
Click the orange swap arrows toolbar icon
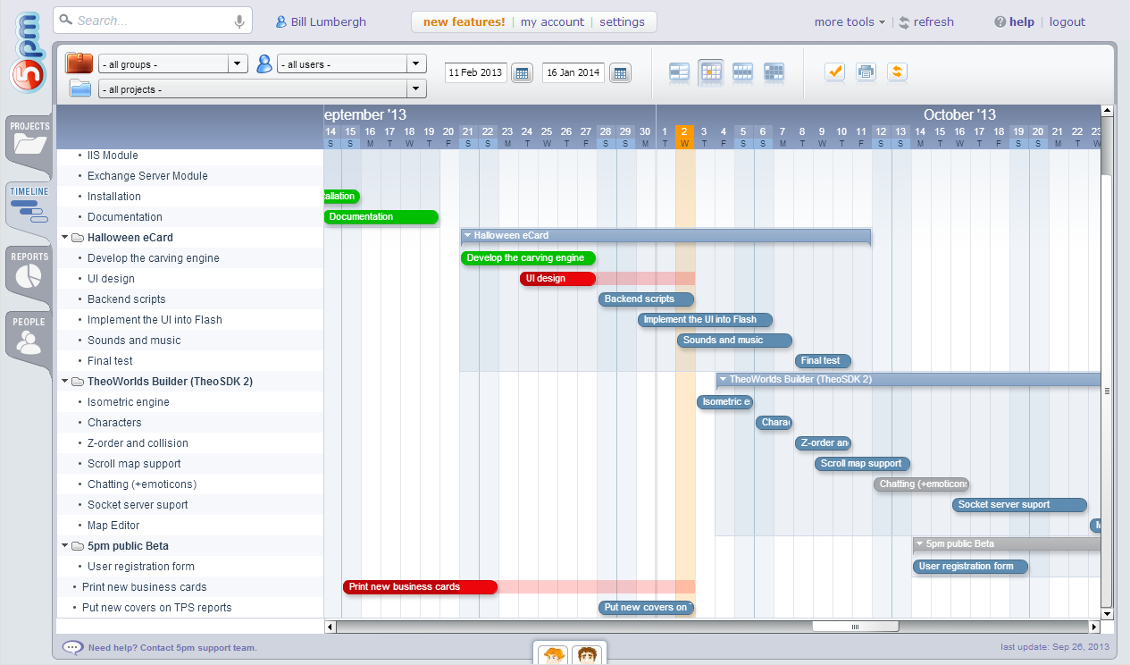pos(897,72)
